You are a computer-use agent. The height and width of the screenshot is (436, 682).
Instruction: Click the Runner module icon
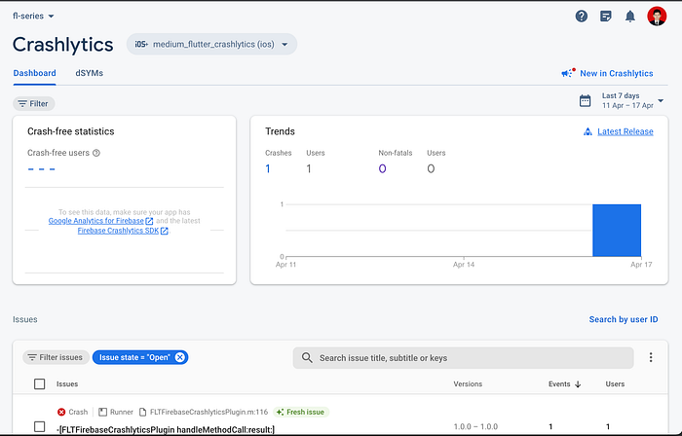[102, 412]
